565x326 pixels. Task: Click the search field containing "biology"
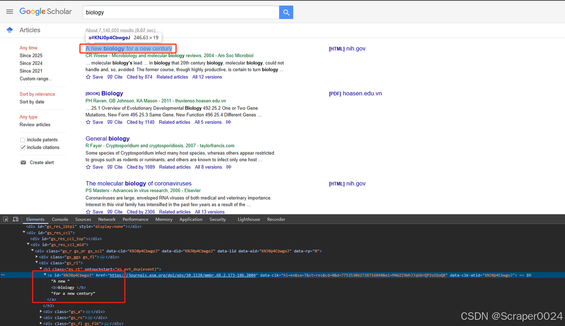181,12
